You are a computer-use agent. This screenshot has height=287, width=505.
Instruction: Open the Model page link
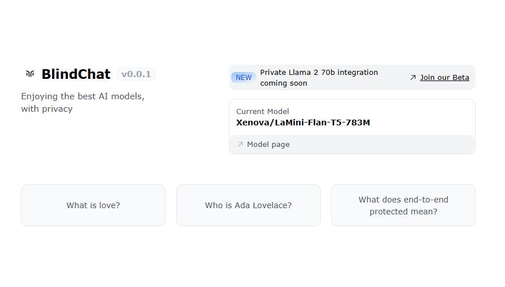pyautogui.click(x=268, y=144)
